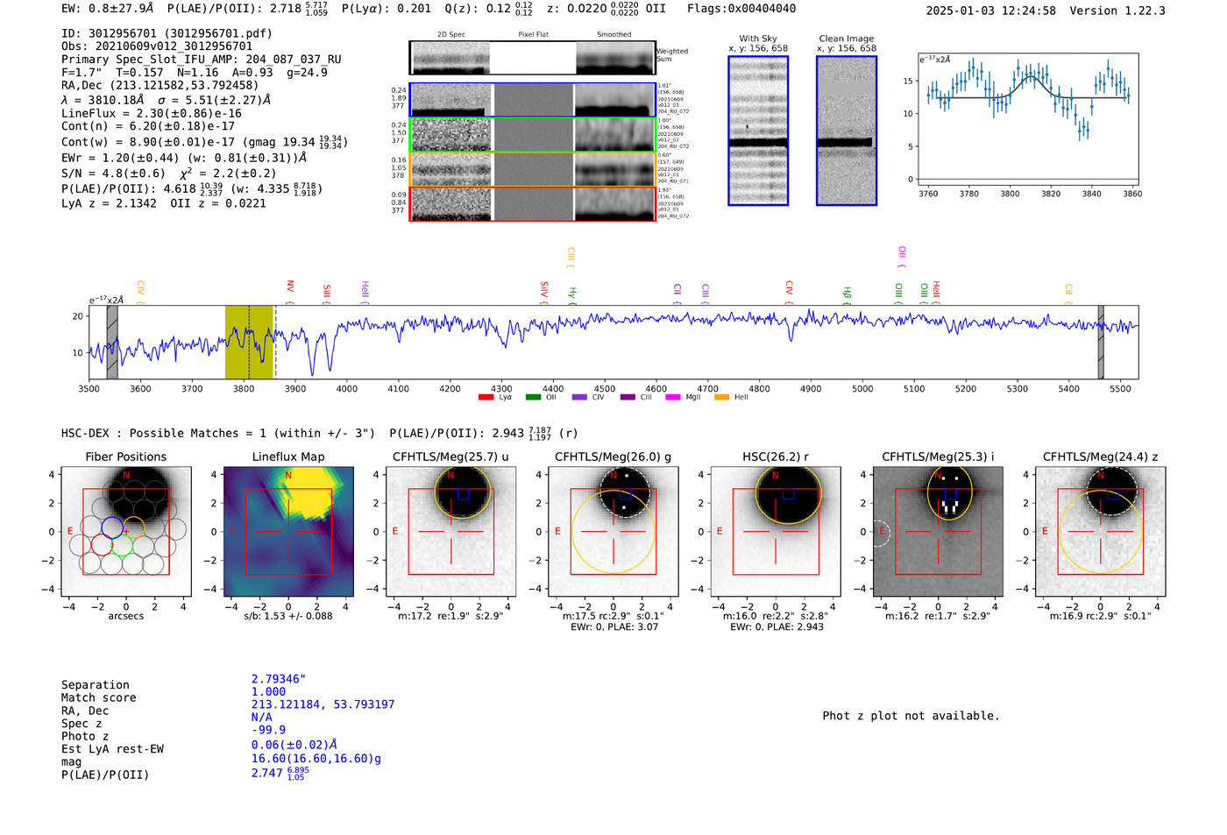
Task: Click the orange-framed 2D spec fiber row
Action: pos(532,169)
